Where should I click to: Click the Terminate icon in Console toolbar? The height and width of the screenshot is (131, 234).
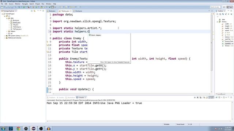point(195,98)
